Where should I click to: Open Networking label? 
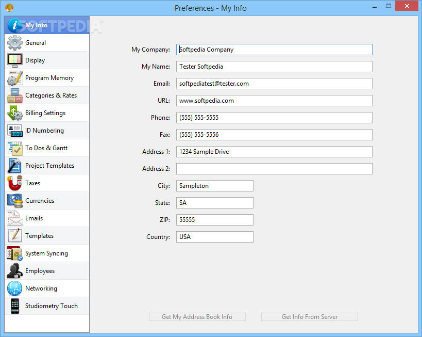pos(41,288)
